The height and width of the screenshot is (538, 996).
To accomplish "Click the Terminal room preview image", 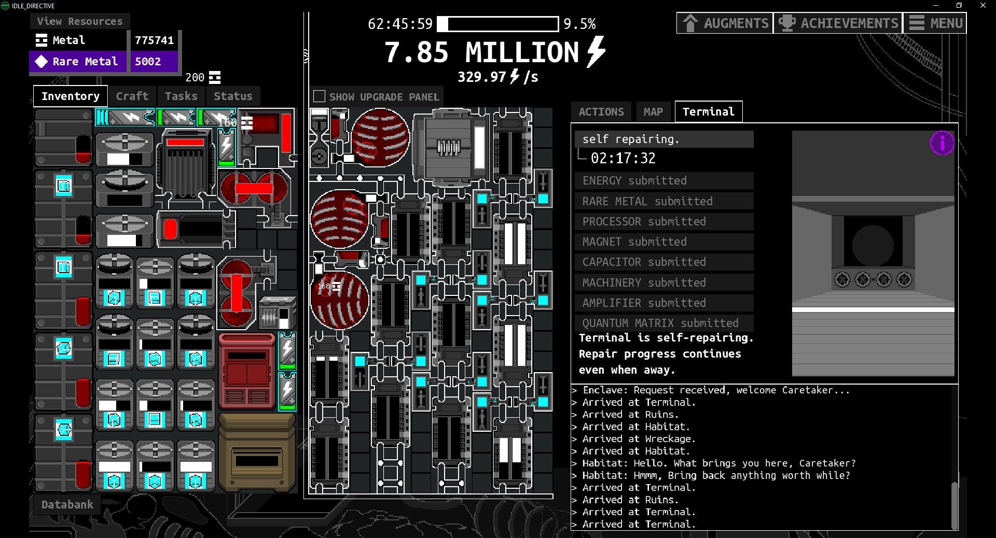I will pos(873,253).
